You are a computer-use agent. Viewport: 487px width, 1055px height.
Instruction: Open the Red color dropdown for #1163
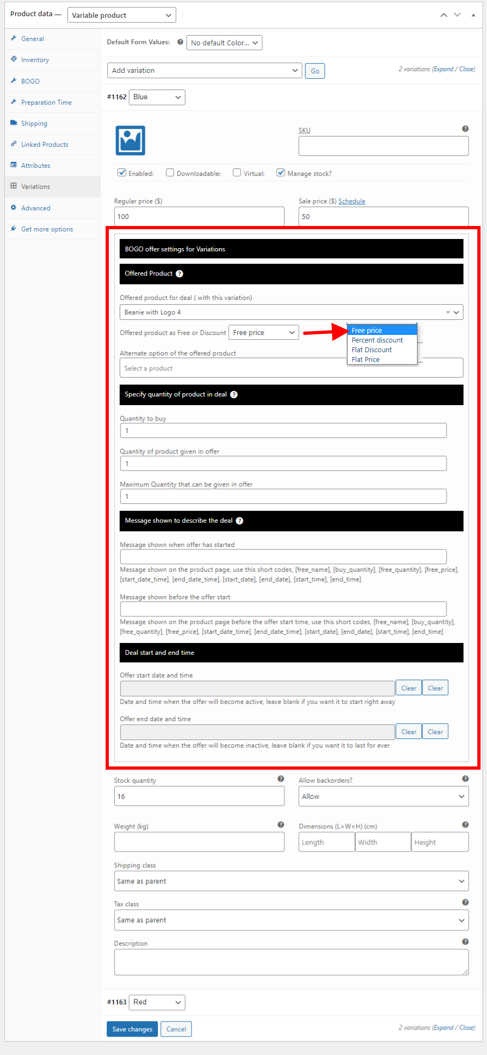157,1002
